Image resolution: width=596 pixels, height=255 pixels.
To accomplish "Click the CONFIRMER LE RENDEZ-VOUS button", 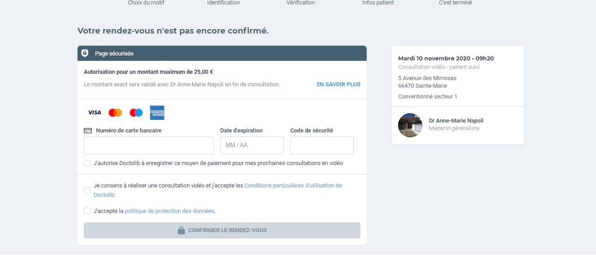I will tap(222, 230).
